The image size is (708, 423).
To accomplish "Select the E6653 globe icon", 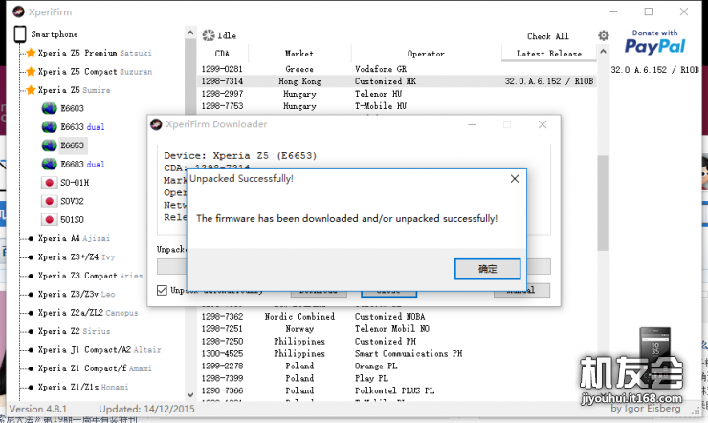I will 49,145.
